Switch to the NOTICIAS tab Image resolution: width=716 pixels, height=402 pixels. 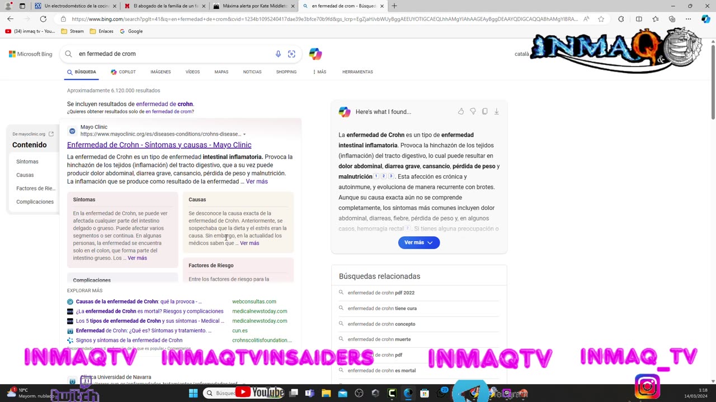252,72
